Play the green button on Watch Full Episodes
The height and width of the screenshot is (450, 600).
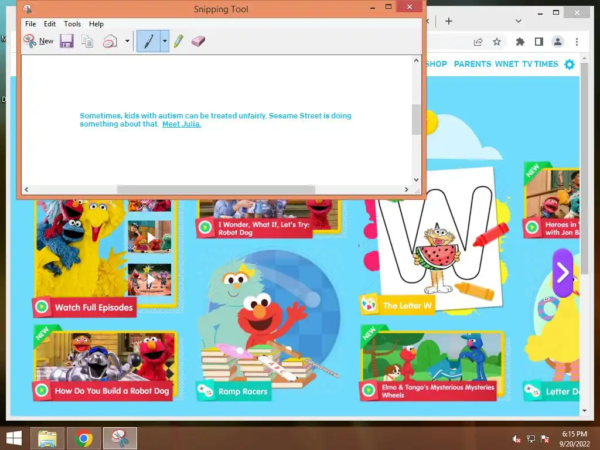42,306
